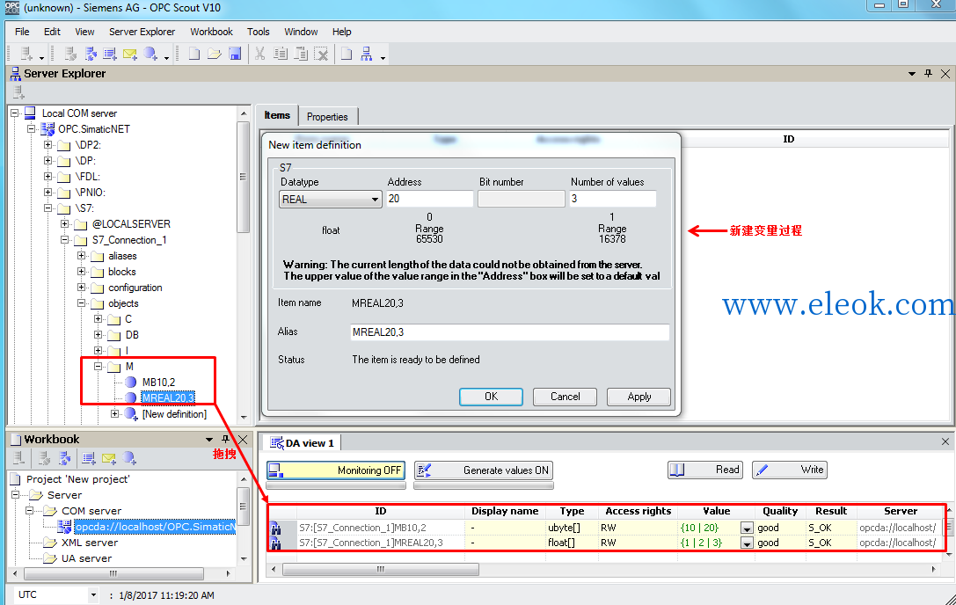Click the blue sphere add-item icon in main toolbar

point(150,54)
